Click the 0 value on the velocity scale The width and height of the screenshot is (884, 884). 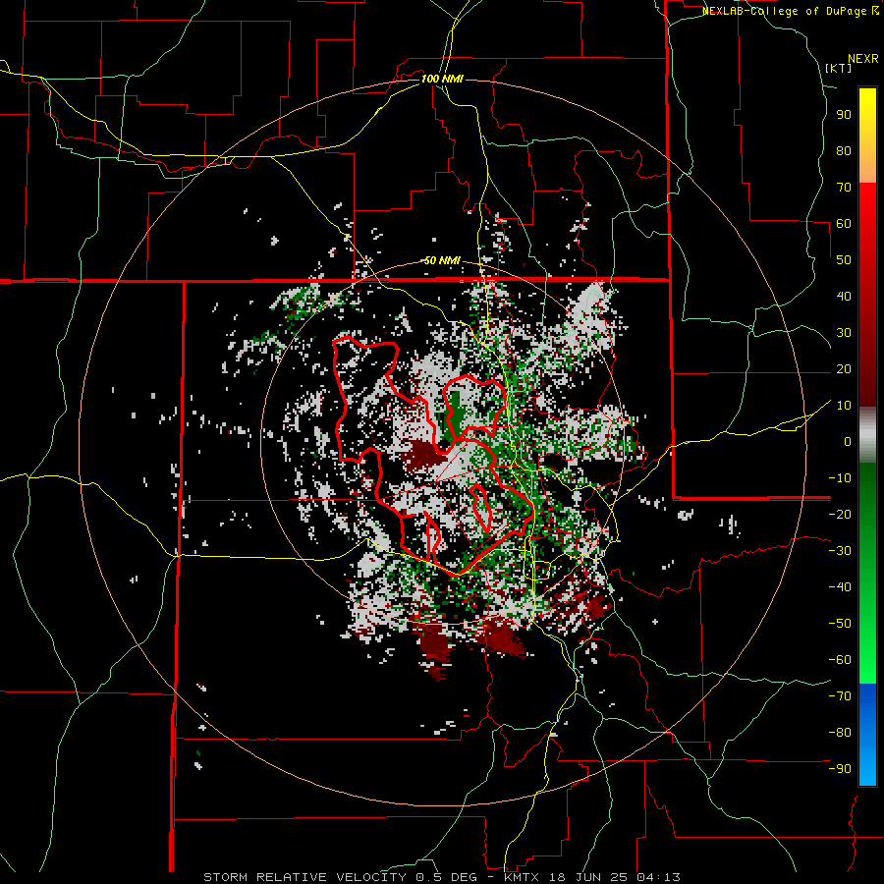tap(848, 441)
